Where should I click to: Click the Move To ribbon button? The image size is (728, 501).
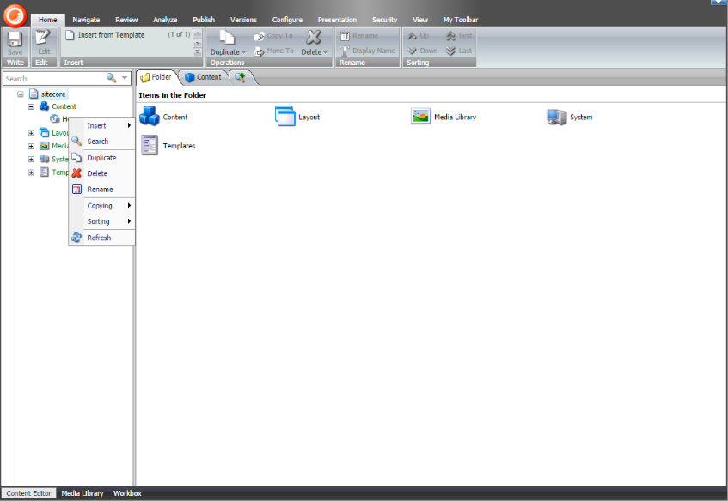[273, 51]
